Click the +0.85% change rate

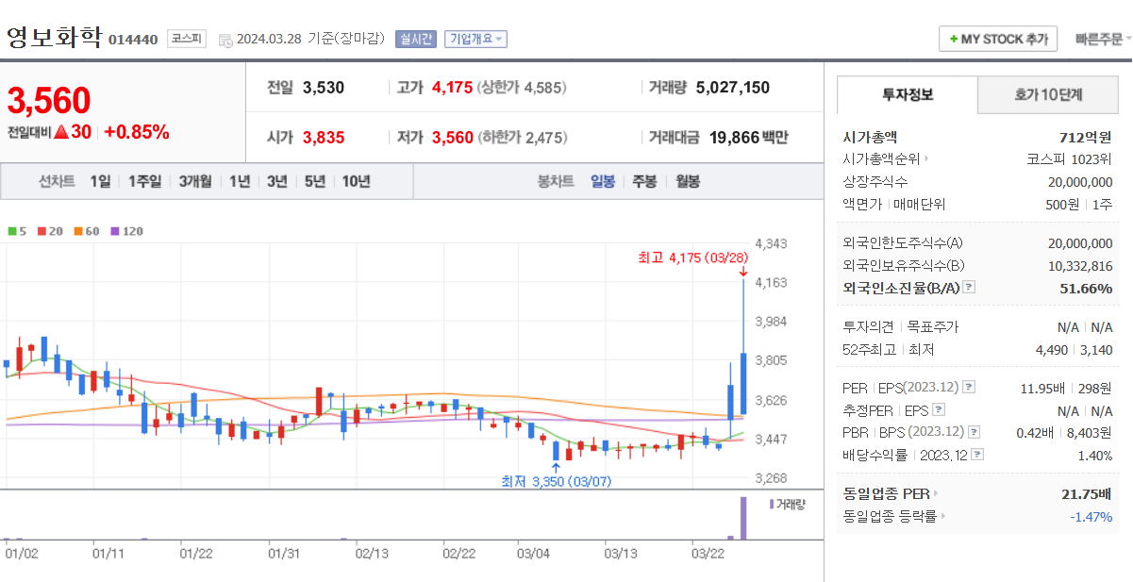[x=137, y=132]
